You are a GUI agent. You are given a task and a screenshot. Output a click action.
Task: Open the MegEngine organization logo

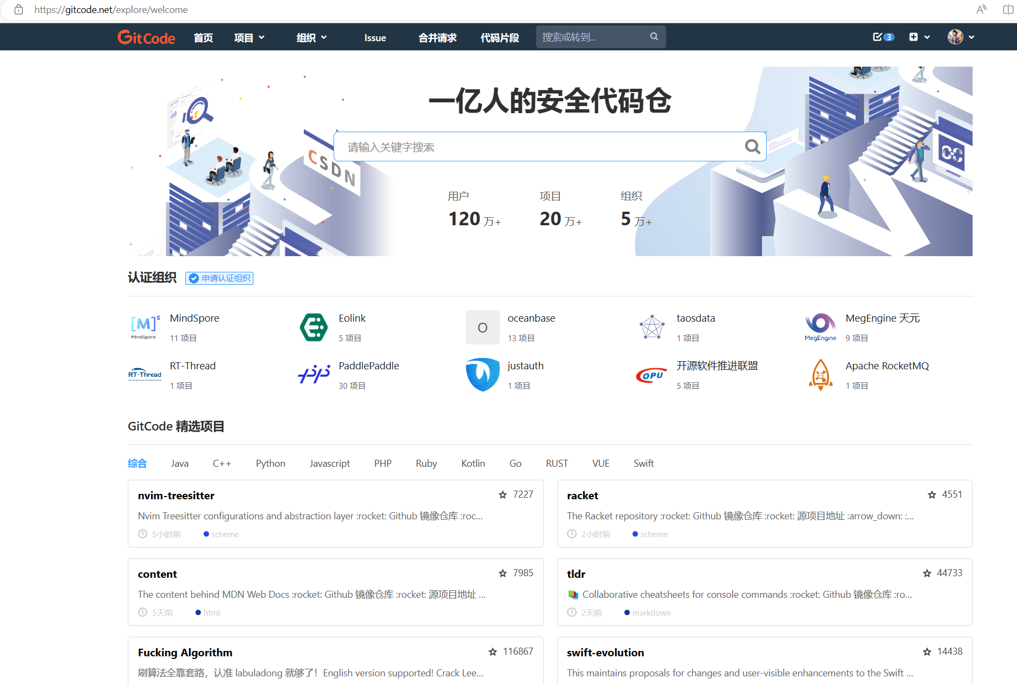(x=820, y=327)
